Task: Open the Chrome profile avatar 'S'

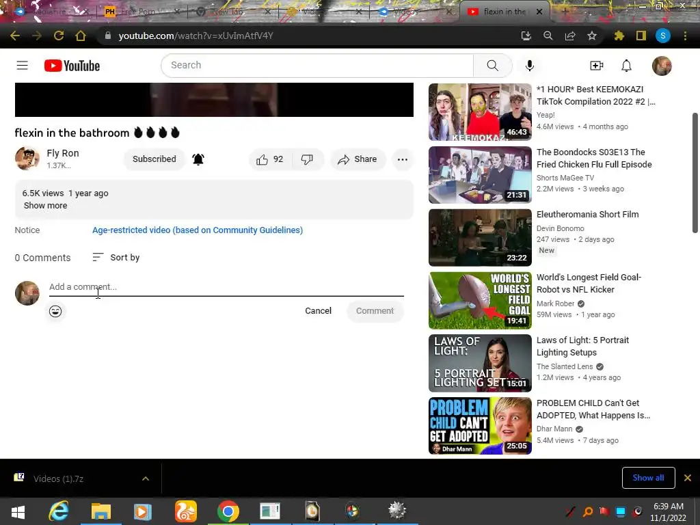Action: (x=663, y=36)
